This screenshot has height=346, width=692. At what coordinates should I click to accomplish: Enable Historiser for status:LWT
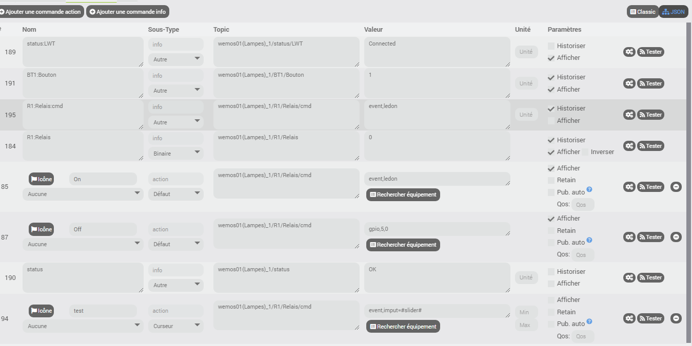pos(551,46)
